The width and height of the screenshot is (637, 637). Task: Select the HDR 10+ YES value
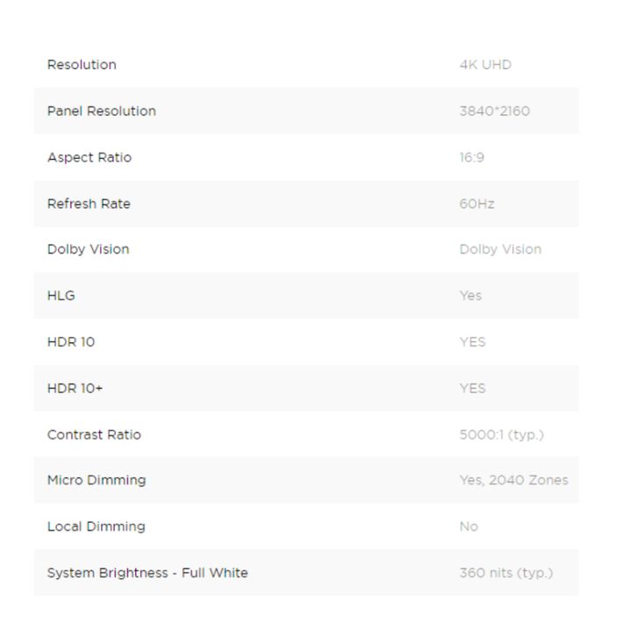472,388
